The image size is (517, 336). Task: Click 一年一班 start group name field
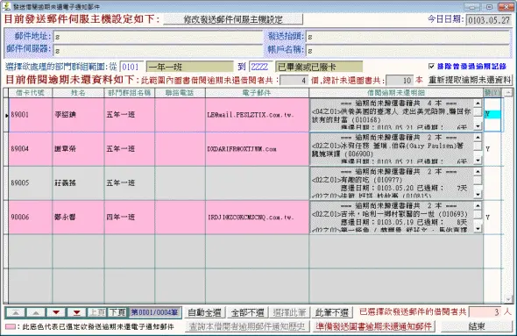pyautogui.click(x=190, y=67)
